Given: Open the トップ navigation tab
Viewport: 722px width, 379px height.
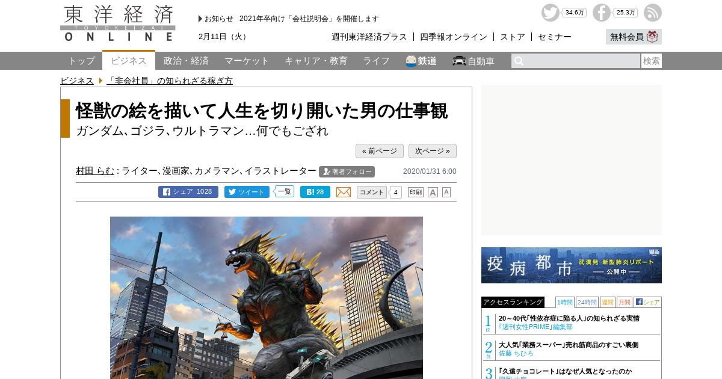Looking at the screenshot, I should tap(81, 61).
